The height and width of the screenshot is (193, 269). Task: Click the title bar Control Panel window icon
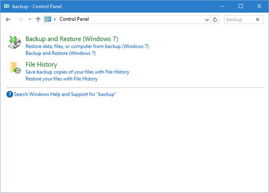[7, 6]
